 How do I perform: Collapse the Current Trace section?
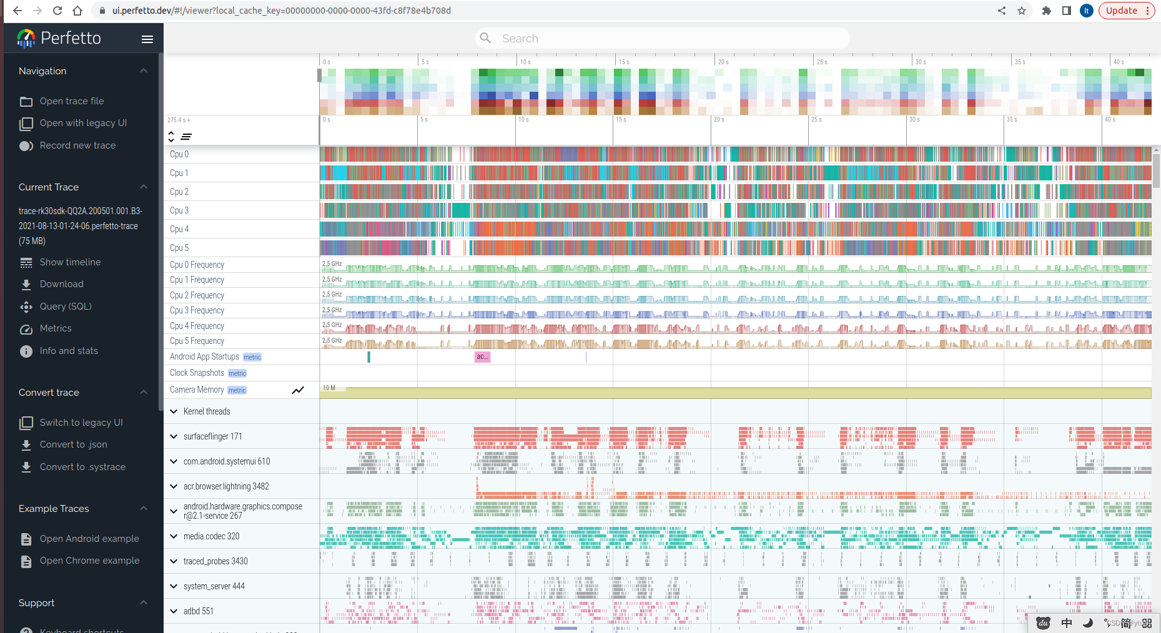pyautogui.click(x=144, y=187)
